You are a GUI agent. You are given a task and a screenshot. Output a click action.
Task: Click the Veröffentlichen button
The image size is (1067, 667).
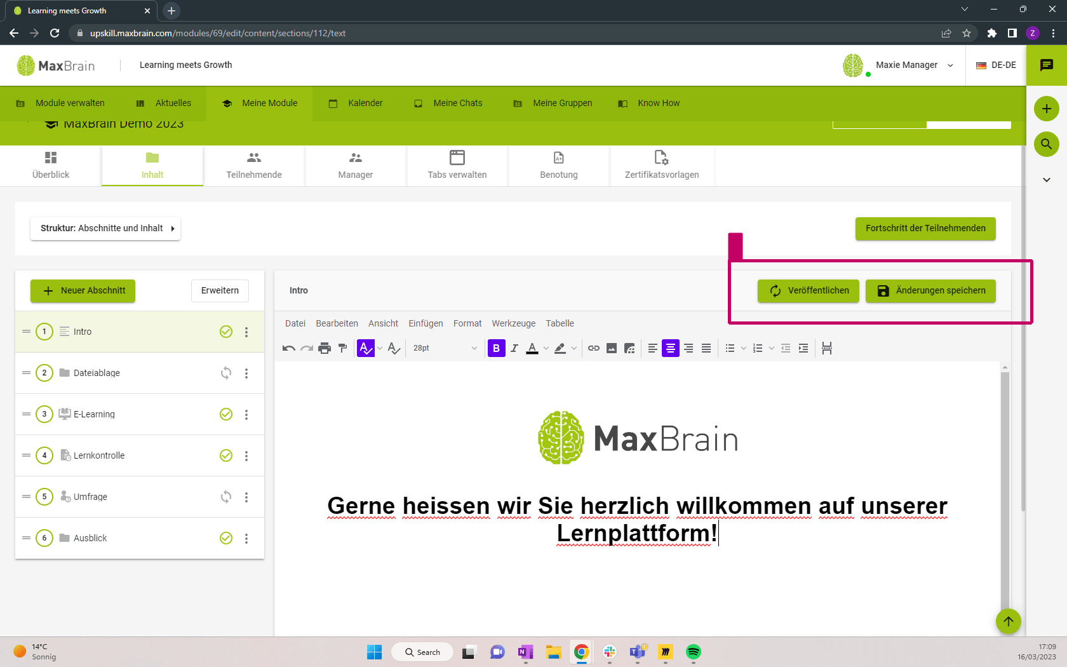[809, 291]
